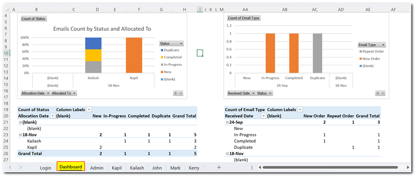Viewport: 415px width, 176px height.
Task: Collapse the 24-Sep group in right pivot
Action: (227, 122)
